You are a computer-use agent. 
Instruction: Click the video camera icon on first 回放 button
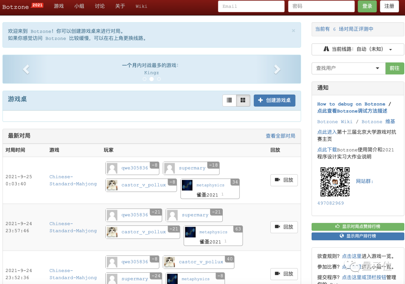coord(278,180)
